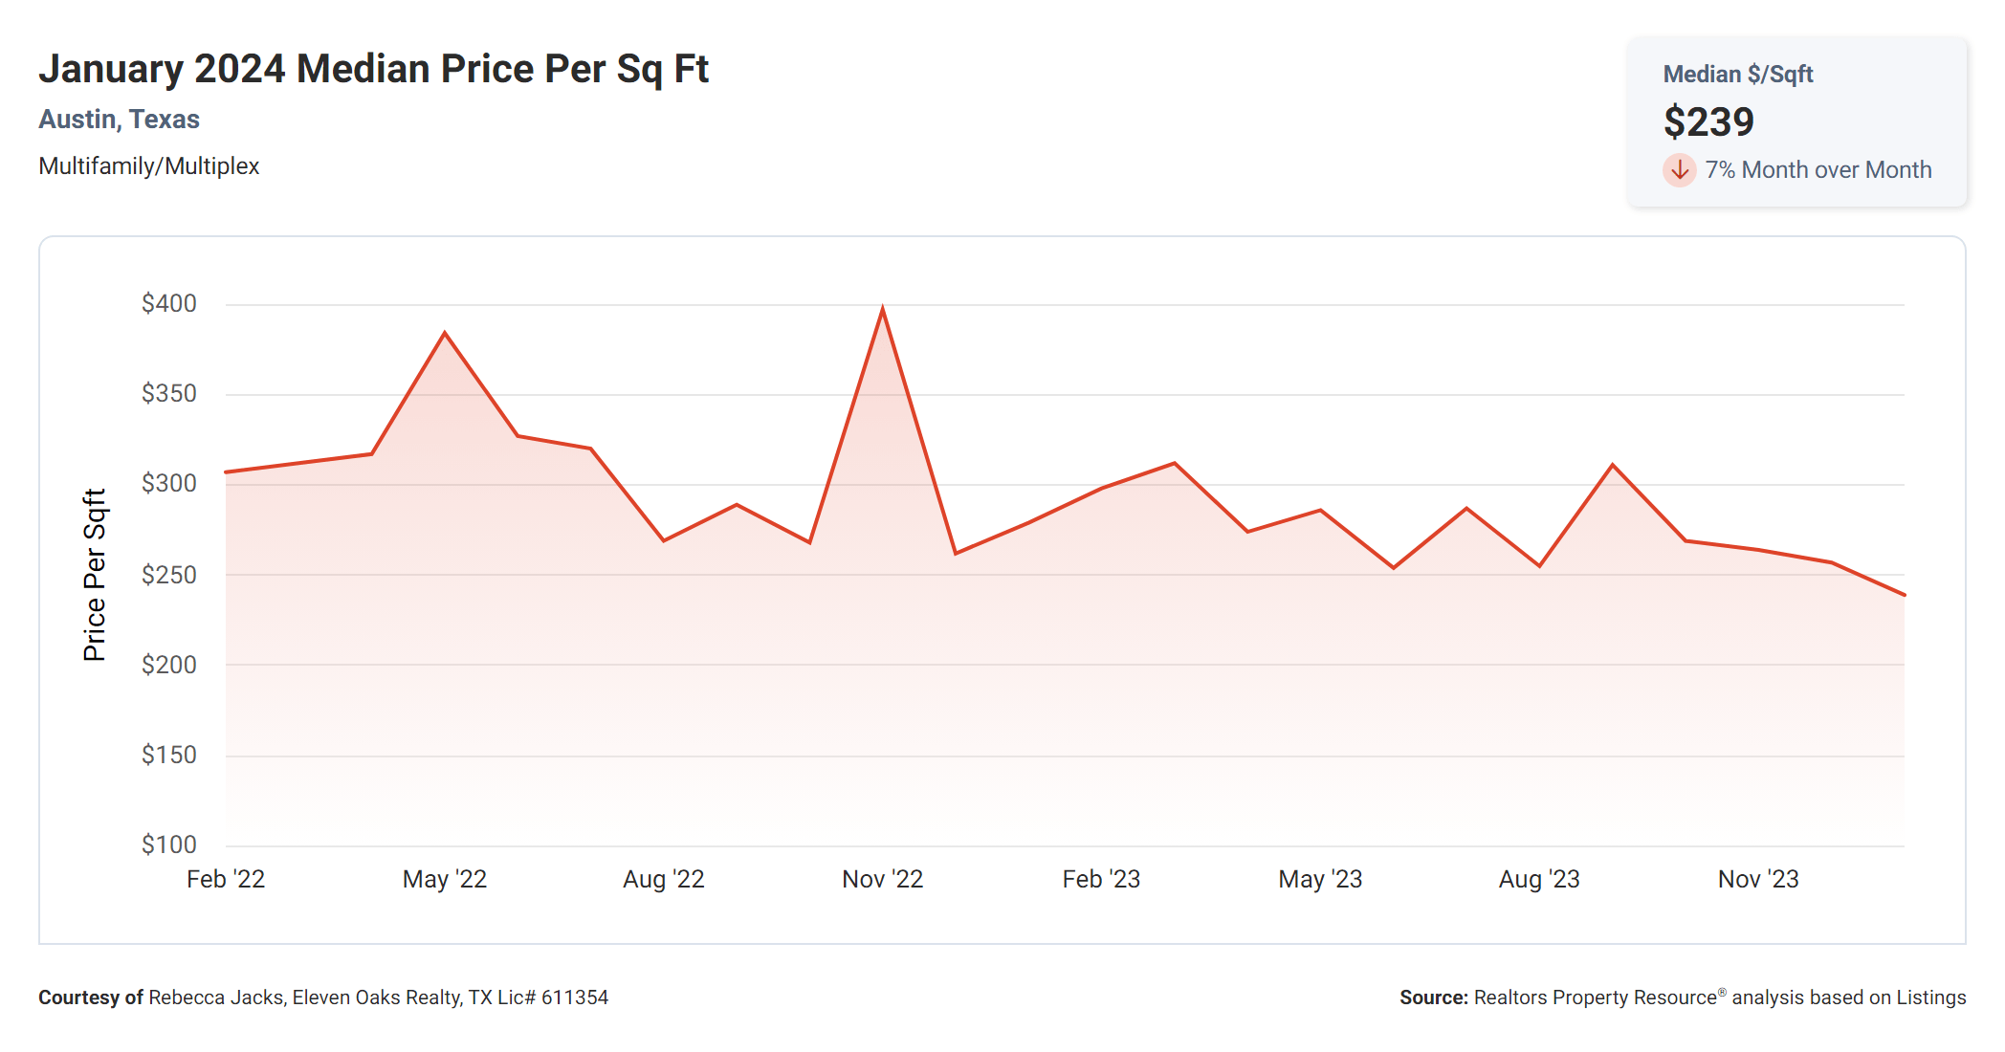Image resolution: width=2005 pixels, height=1052 pixels.
Task: Click the red down-arrow month-over-month icon
Action: pyautogui.click(x=1679, y=170)
